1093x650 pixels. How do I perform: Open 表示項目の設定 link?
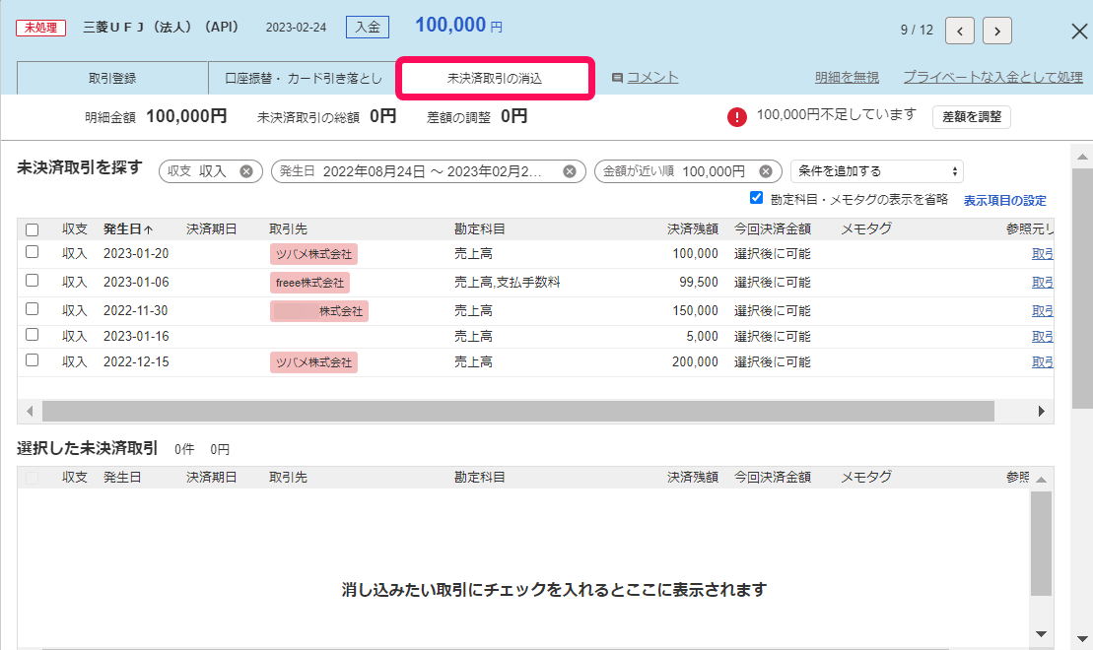[x=1005, y=201]
